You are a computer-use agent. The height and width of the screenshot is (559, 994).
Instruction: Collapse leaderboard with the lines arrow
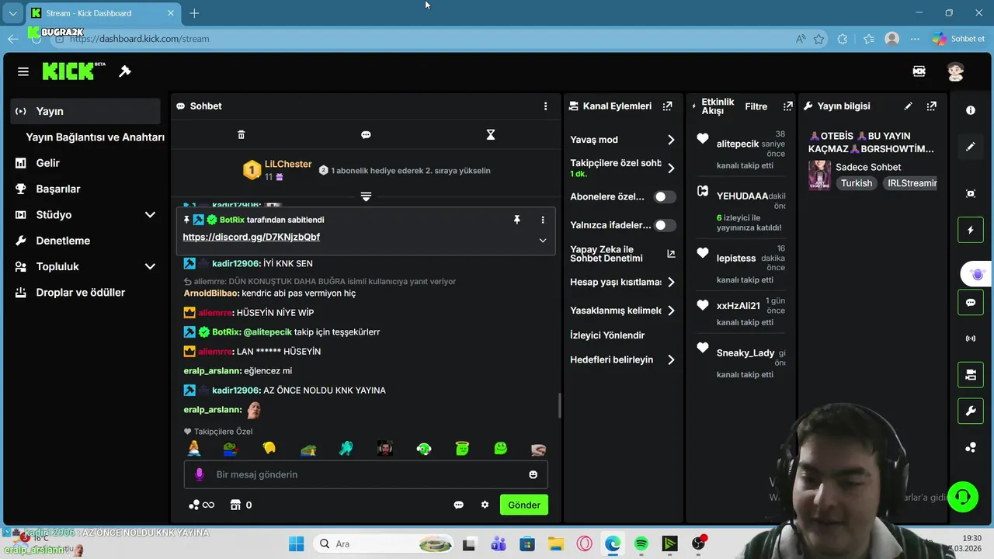click(366, 196)
